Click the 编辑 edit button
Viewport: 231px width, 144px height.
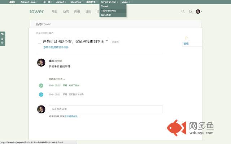[186, 44]
